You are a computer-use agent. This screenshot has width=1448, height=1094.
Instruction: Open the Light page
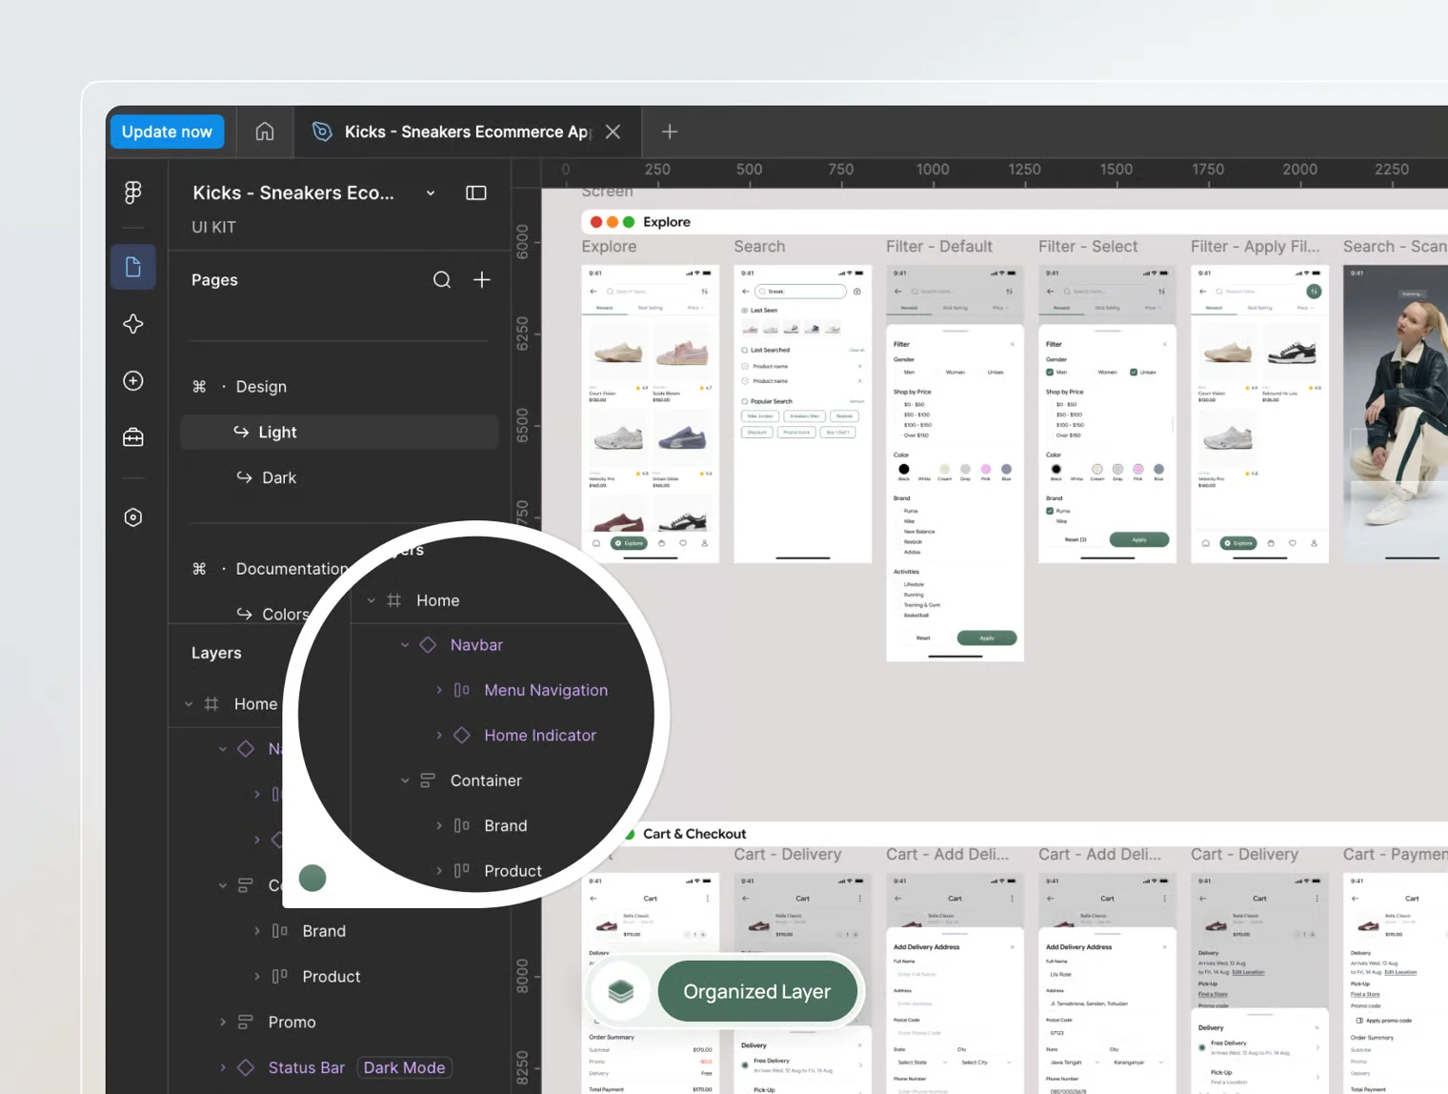coord(339,432)
